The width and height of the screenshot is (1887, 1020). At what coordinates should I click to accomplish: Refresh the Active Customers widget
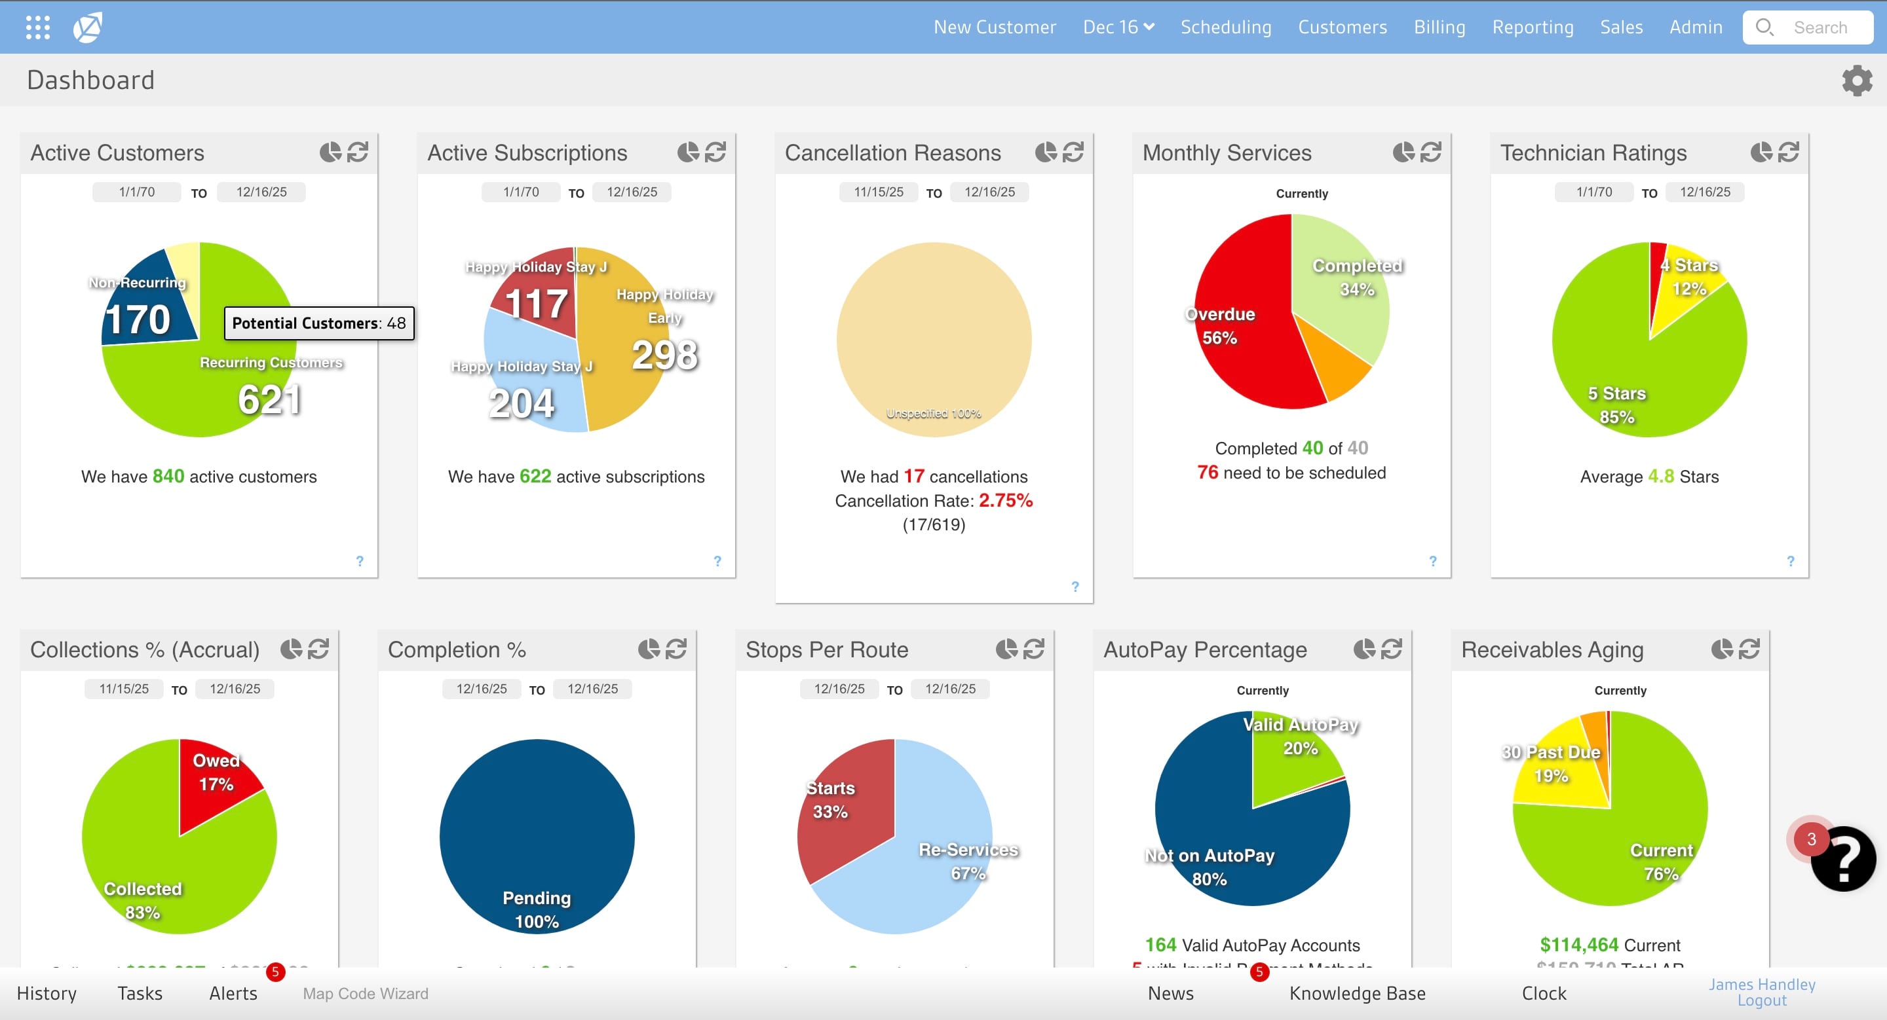pyautogui.click(x=358, y=152)
